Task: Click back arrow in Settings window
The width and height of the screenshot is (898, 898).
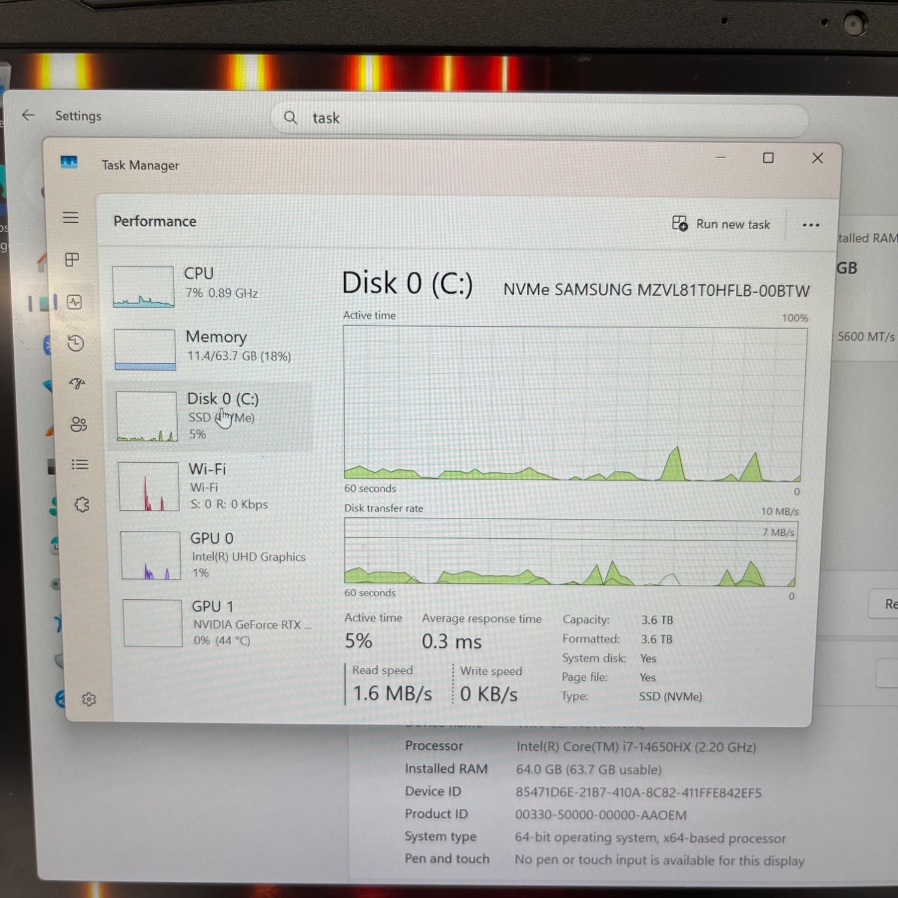Action: pyautogui.click(x=28, y=115)
